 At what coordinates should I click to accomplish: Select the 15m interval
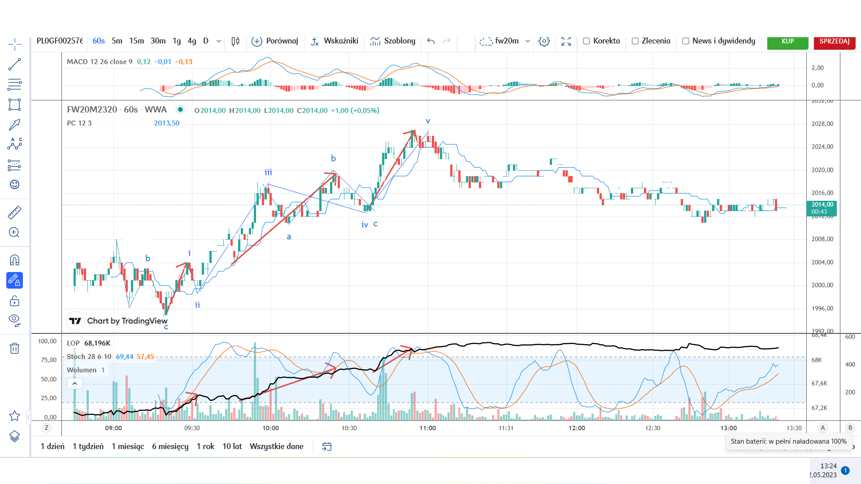tap(137, 41)
